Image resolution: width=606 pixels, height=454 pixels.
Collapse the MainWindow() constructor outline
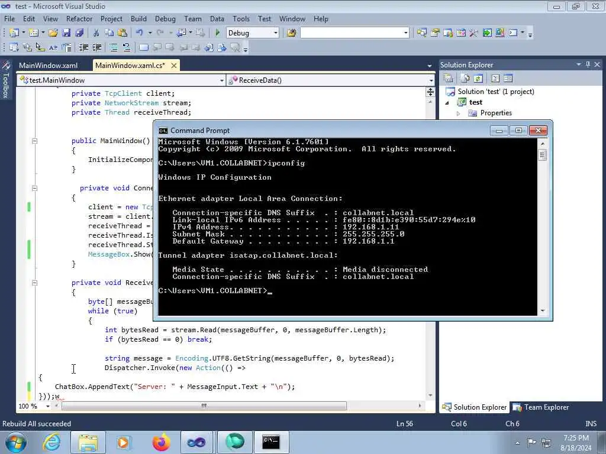(x=34, y=141)
